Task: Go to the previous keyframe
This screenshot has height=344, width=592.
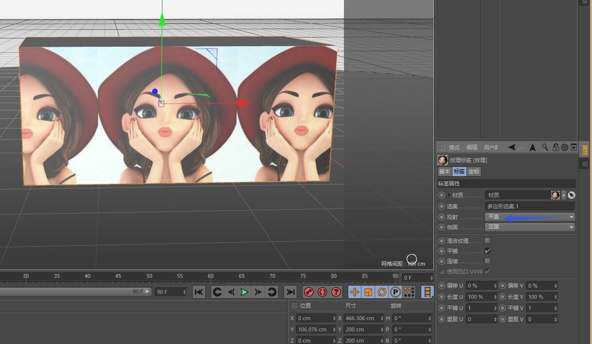Action: coord(217,292)
